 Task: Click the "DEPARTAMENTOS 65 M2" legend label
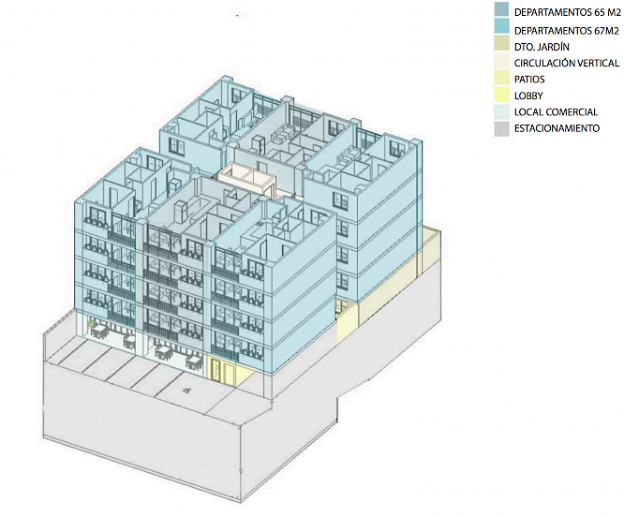tap(567, 12)
